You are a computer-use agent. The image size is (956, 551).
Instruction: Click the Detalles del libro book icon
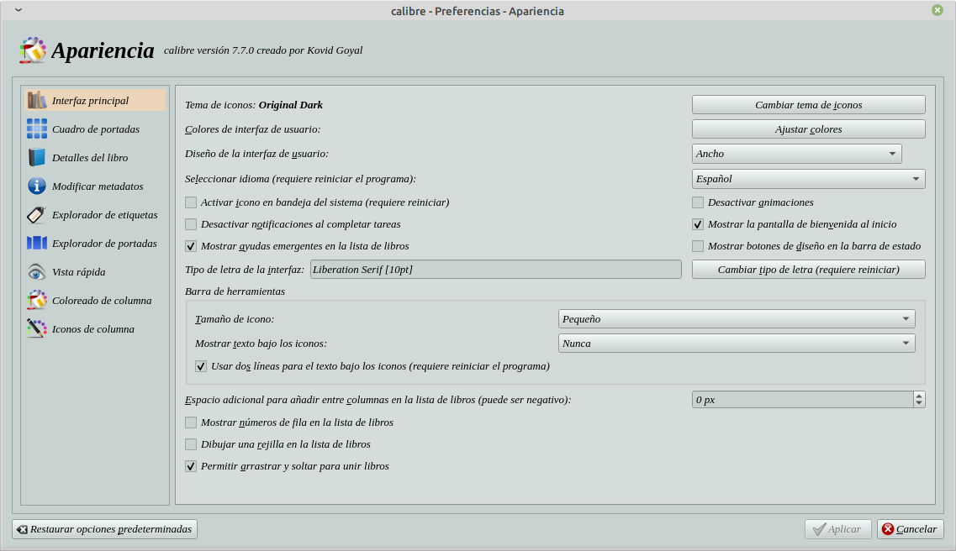[x=37, y=158]
